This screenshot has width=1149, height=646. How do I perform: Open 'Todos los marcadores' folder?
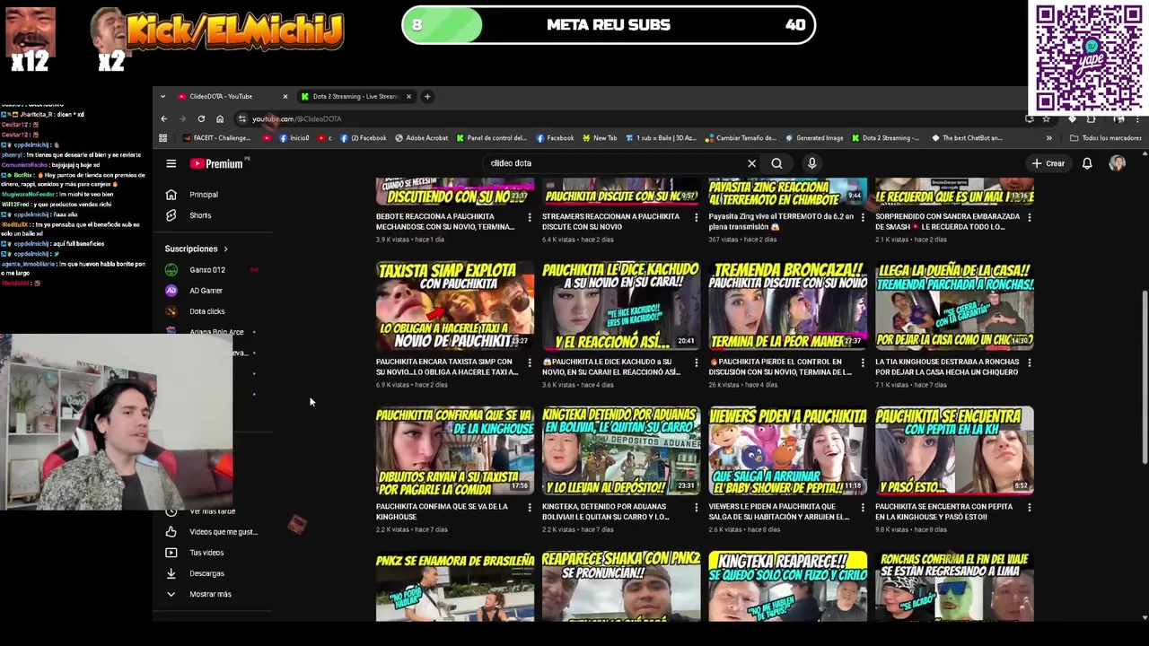pyautogui.click(x=1106, y=138)
